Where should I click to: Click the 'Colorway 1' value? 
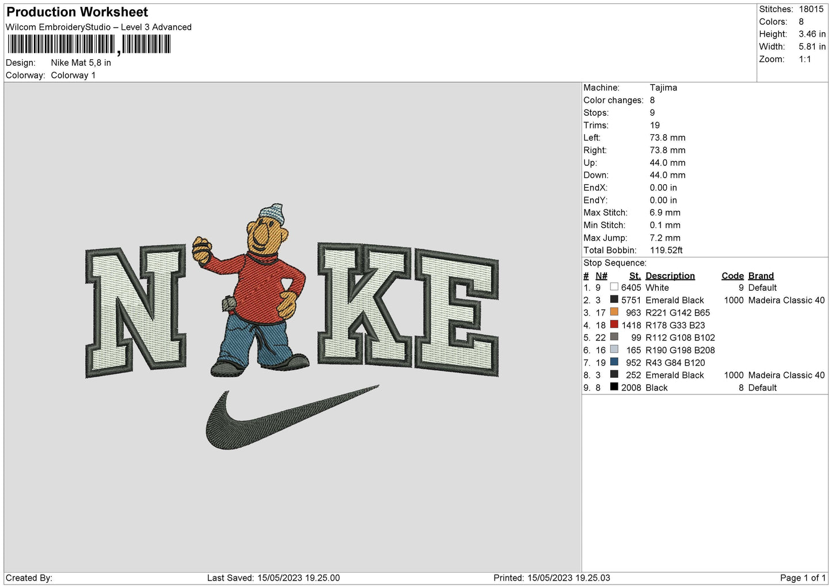coord(73,75)
